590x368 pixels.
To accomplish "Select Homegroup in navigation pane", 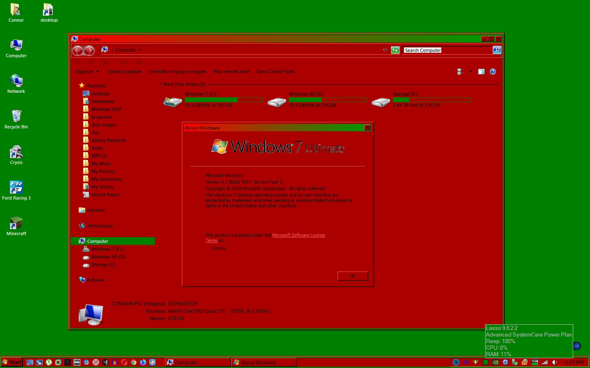I will pos(100,226).
